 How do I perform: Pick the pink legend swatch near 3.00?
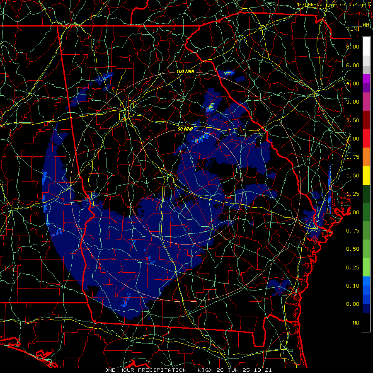tap(366, 102)
